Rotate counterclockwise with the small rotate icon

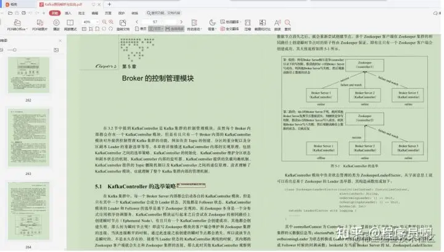104,29
